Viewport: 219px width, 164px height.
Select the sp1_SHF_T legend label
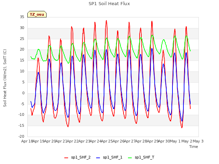(144, 157)
